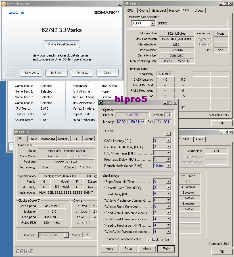The width and height of the screenshot is (234, 257).
Task: Open the About tab beside the active SPD tab
Action: click(x=199, y=11)
